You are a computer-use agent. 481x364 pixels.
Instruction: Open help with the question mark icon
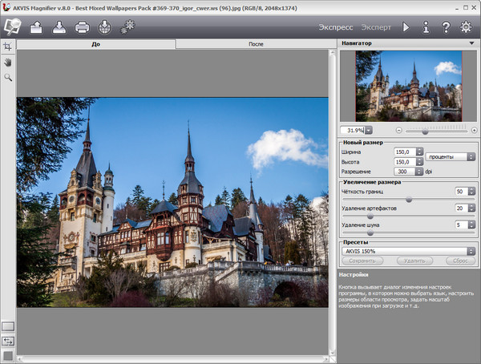(445, 26)
